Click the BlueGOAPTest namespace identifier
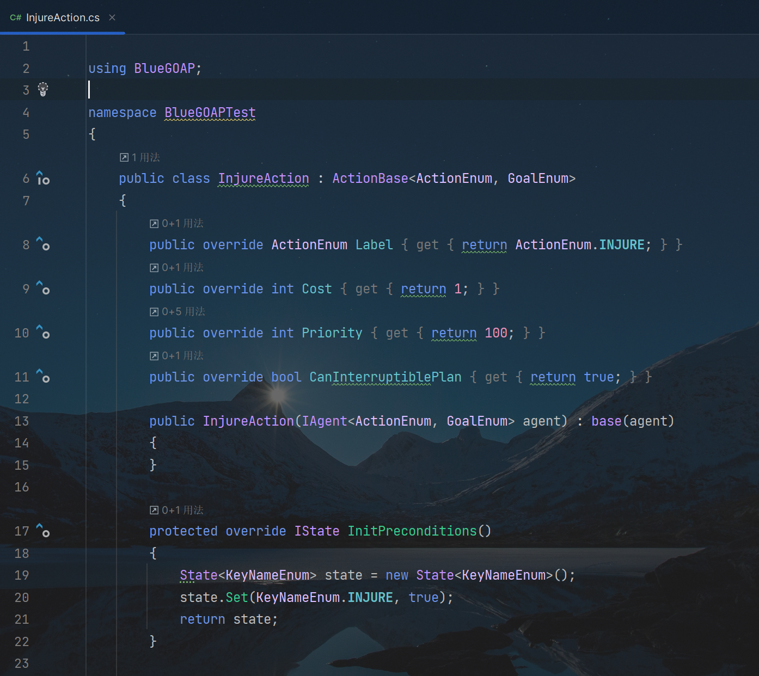This screenshot has width=759, height=676. (x=210, y=113)
